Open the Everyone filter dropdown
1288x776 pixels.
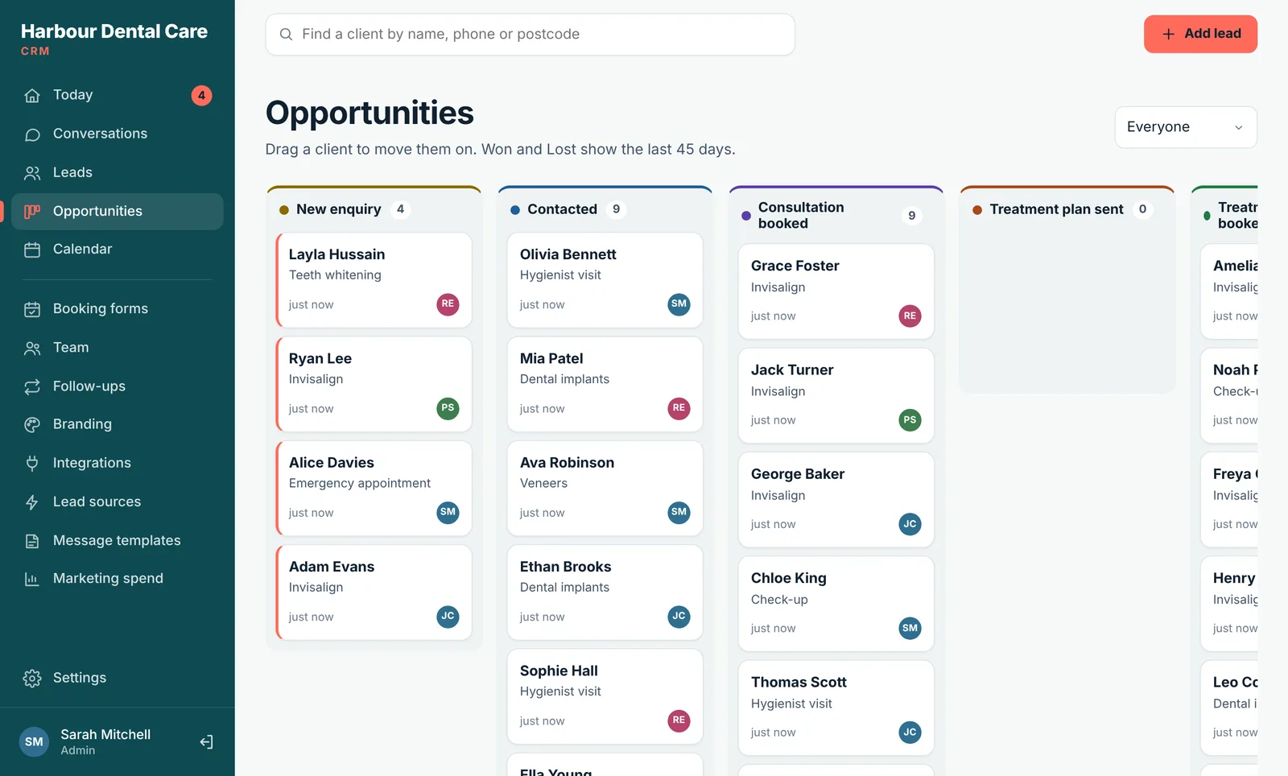[x=1185, y=127]
